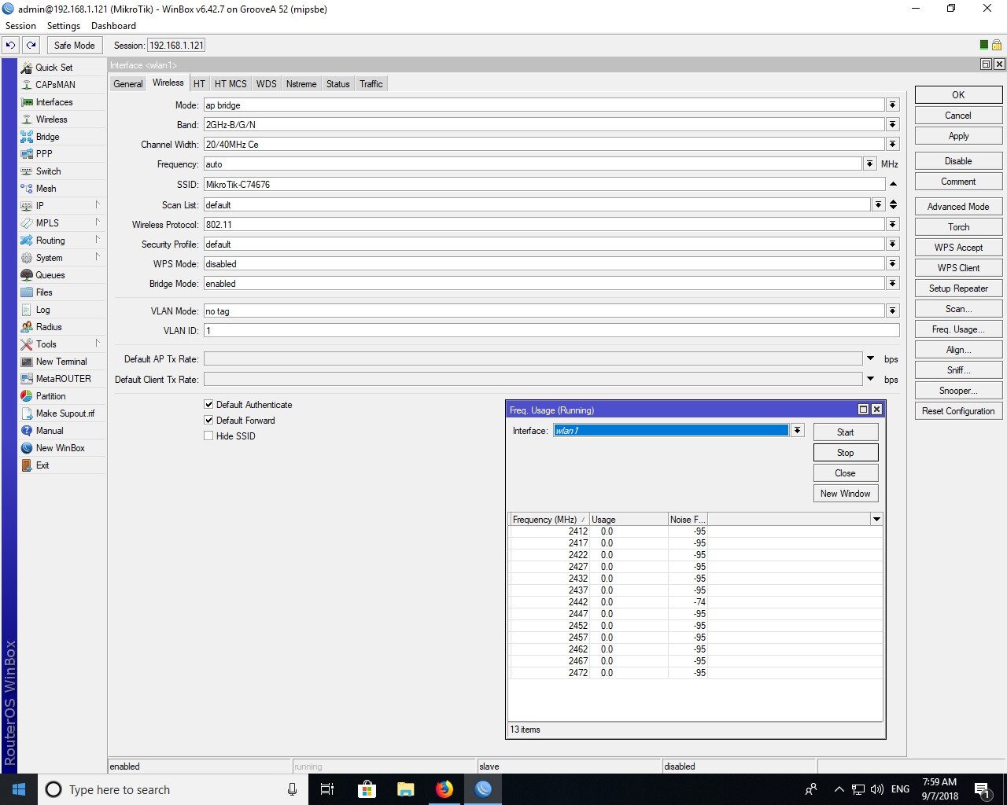Open File Explorer from the taskbar
This screenshot has width=1007, height=805.
pos(405,789)
